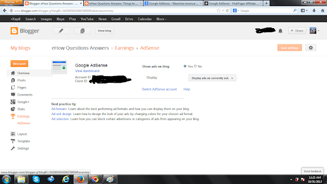Click Images in the Google bar
327x184 pixels.
[46, 19]
